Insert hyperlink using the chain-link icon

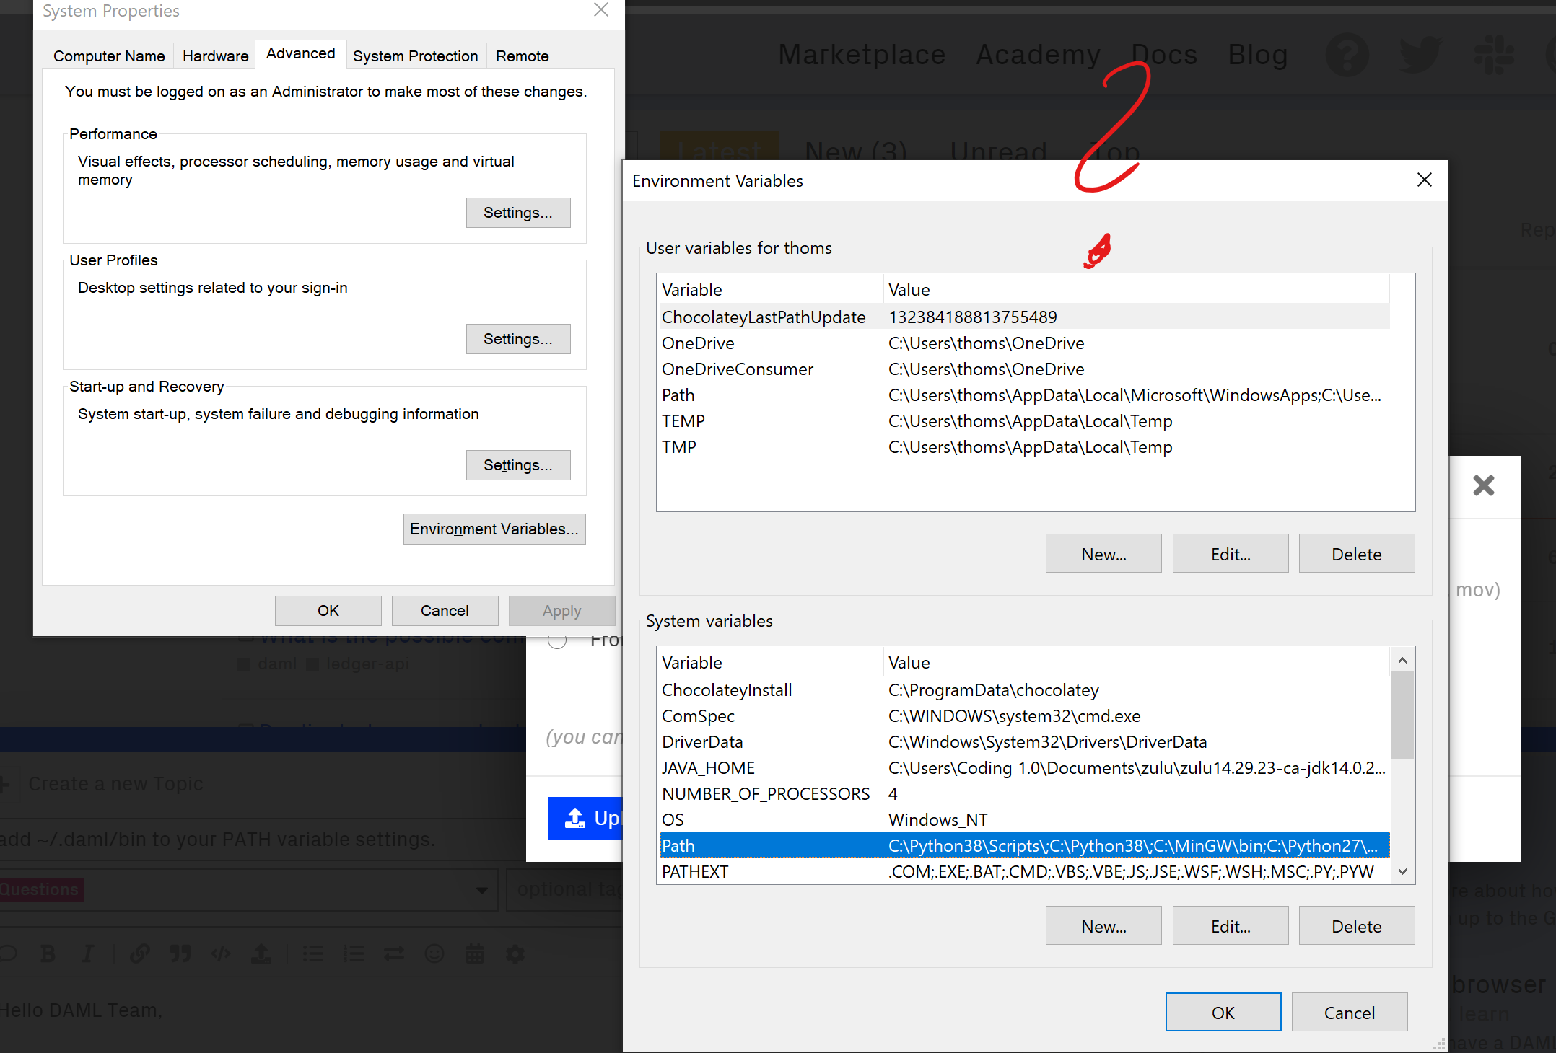139,954
